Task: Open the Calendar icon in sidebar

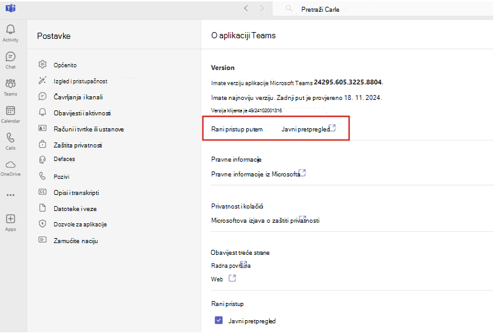Action: [x=10, y=111]
